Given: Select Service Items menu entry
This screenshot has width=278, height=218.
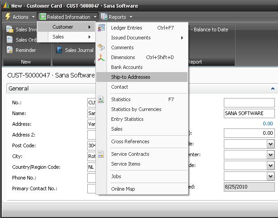Looking at the screenshot, I should point(142,164).
